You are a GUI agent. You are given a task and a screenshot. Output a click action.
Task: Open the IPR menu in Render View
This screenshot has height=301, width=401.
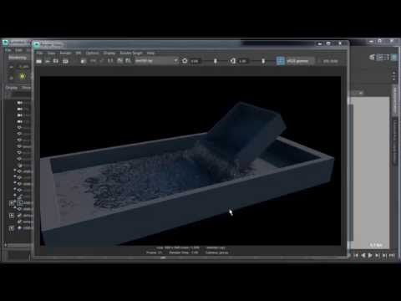tap(79, 53)
